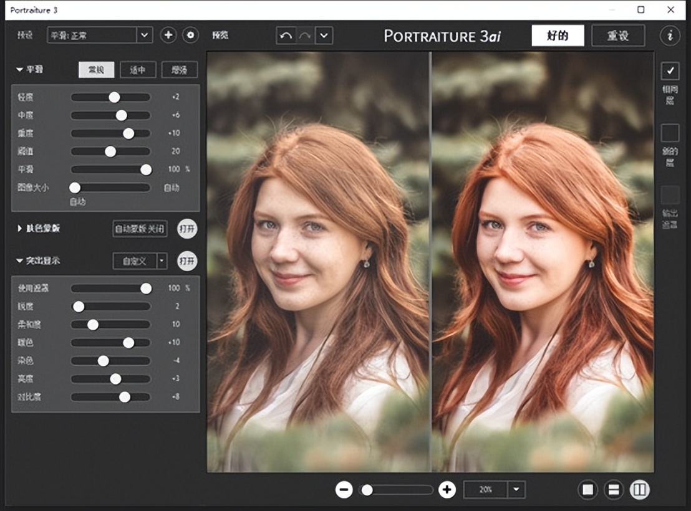The width and height of the screenshot is (691, 511).
Task: Select the 增强 smoothing tab
Action: [179, 70]
